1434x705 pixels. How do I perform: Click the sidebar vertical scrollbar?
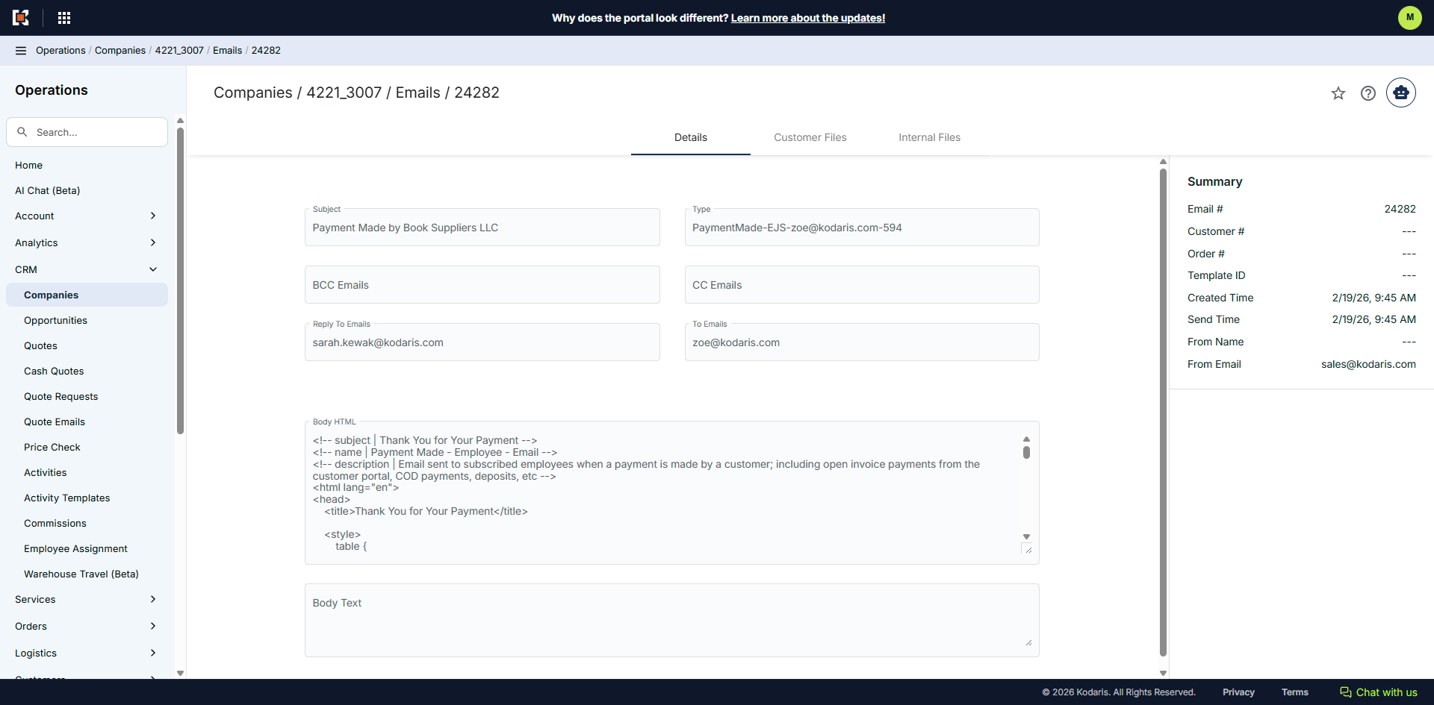(180, 280)
